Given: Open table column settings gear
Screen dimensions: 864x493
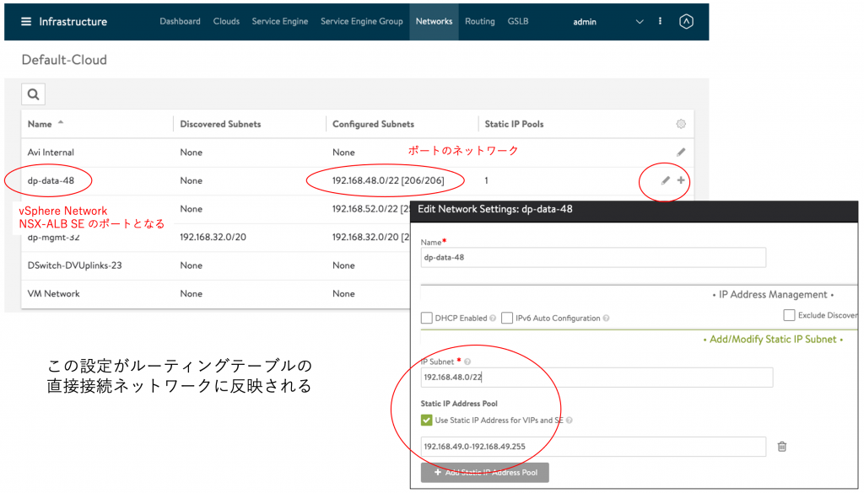Looking at the screenshot, I should [x=681, y=124].
